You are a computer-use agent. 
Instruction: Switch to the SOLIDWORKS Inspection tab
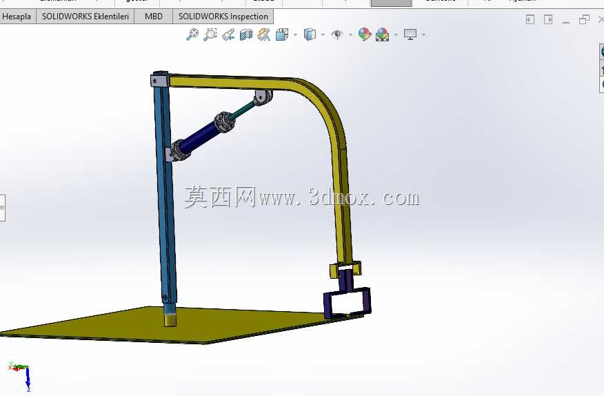[x=223, y=17]
